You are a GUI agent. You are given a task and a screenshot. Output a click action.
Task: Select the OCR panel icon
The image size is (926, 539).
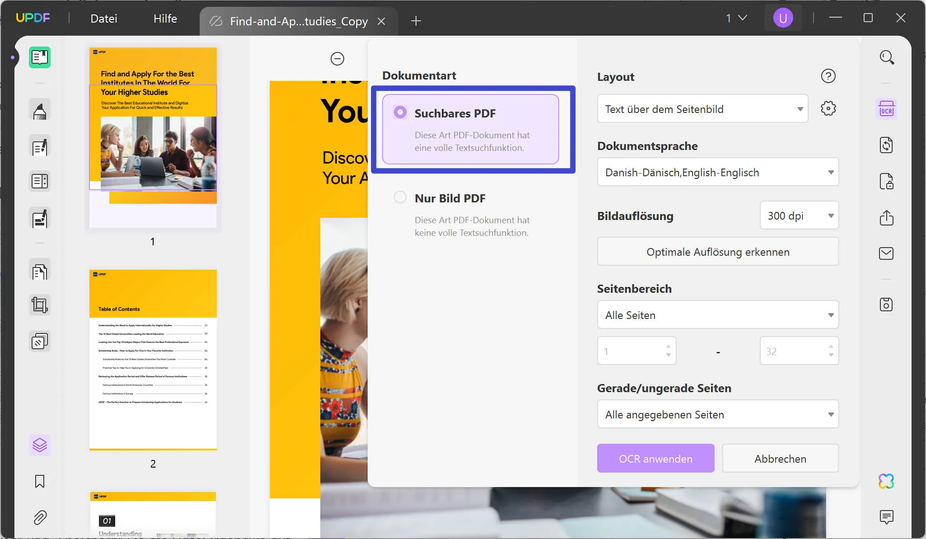[886, 109]
